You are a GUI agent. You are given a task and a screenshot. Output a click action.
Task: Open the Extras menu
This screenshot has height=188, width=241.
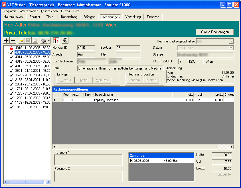[66, 11]
